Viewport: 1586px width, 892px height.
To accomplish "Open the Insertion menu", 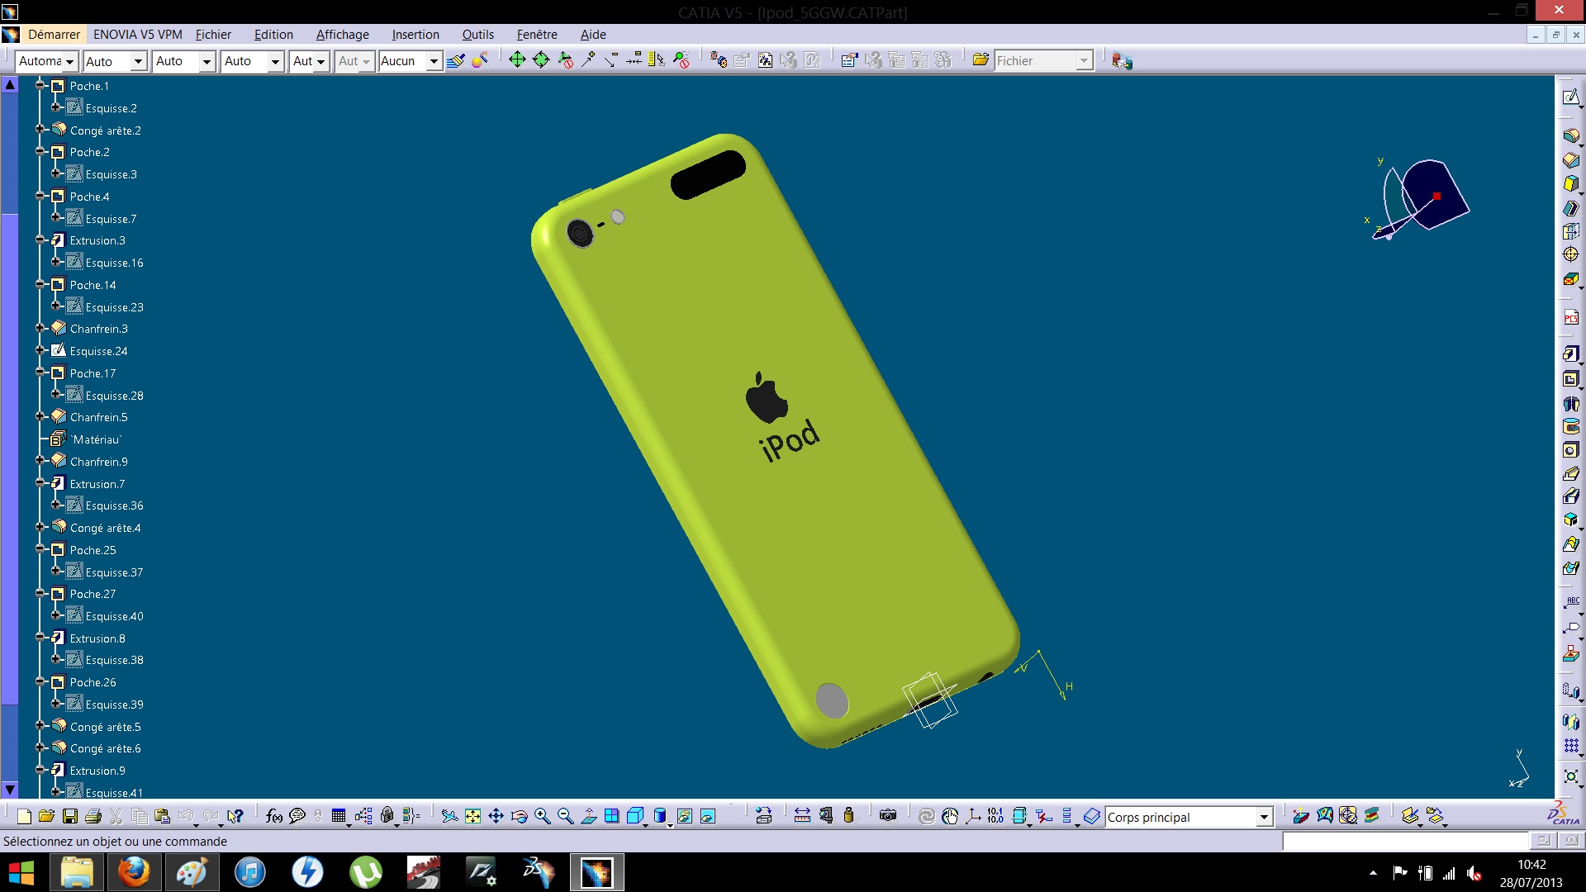I will coord(415,35).
